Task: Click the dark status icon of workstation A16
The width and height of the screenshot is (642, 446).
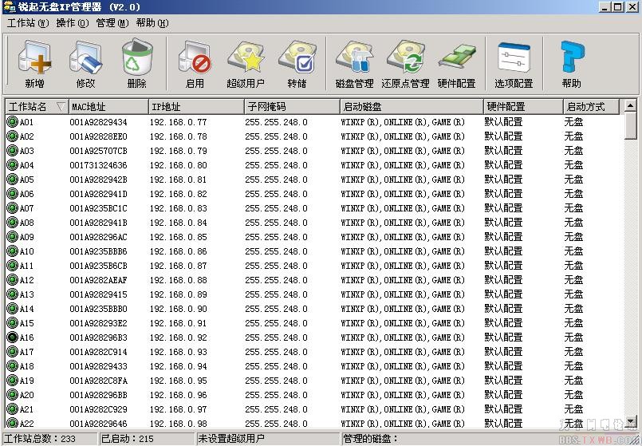Action: point(13,337)
